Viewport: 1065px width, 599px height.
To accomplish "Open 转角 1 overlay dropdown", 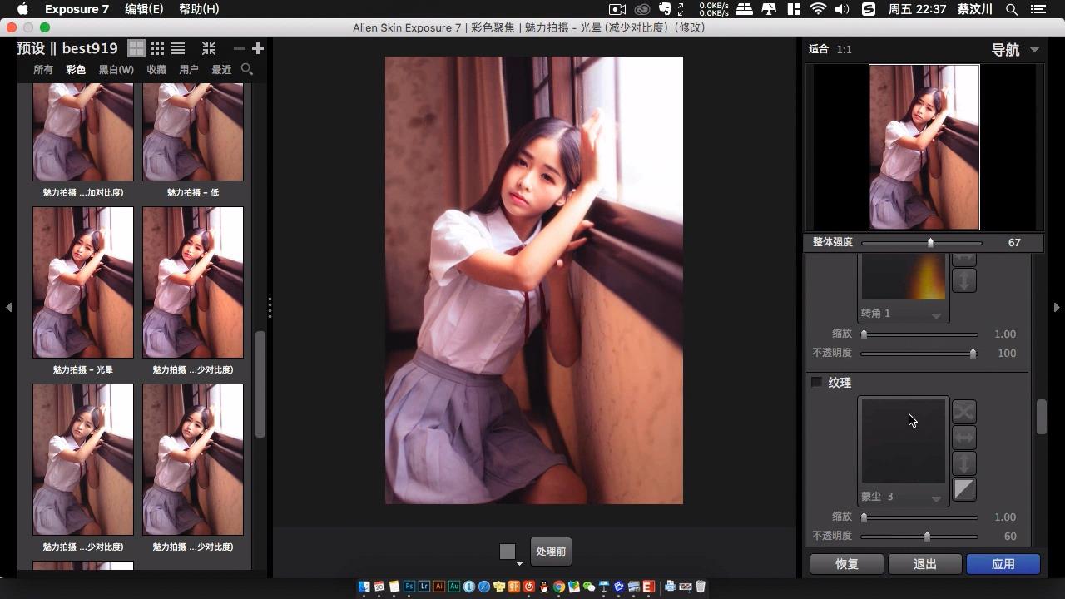I will (936, 316).
